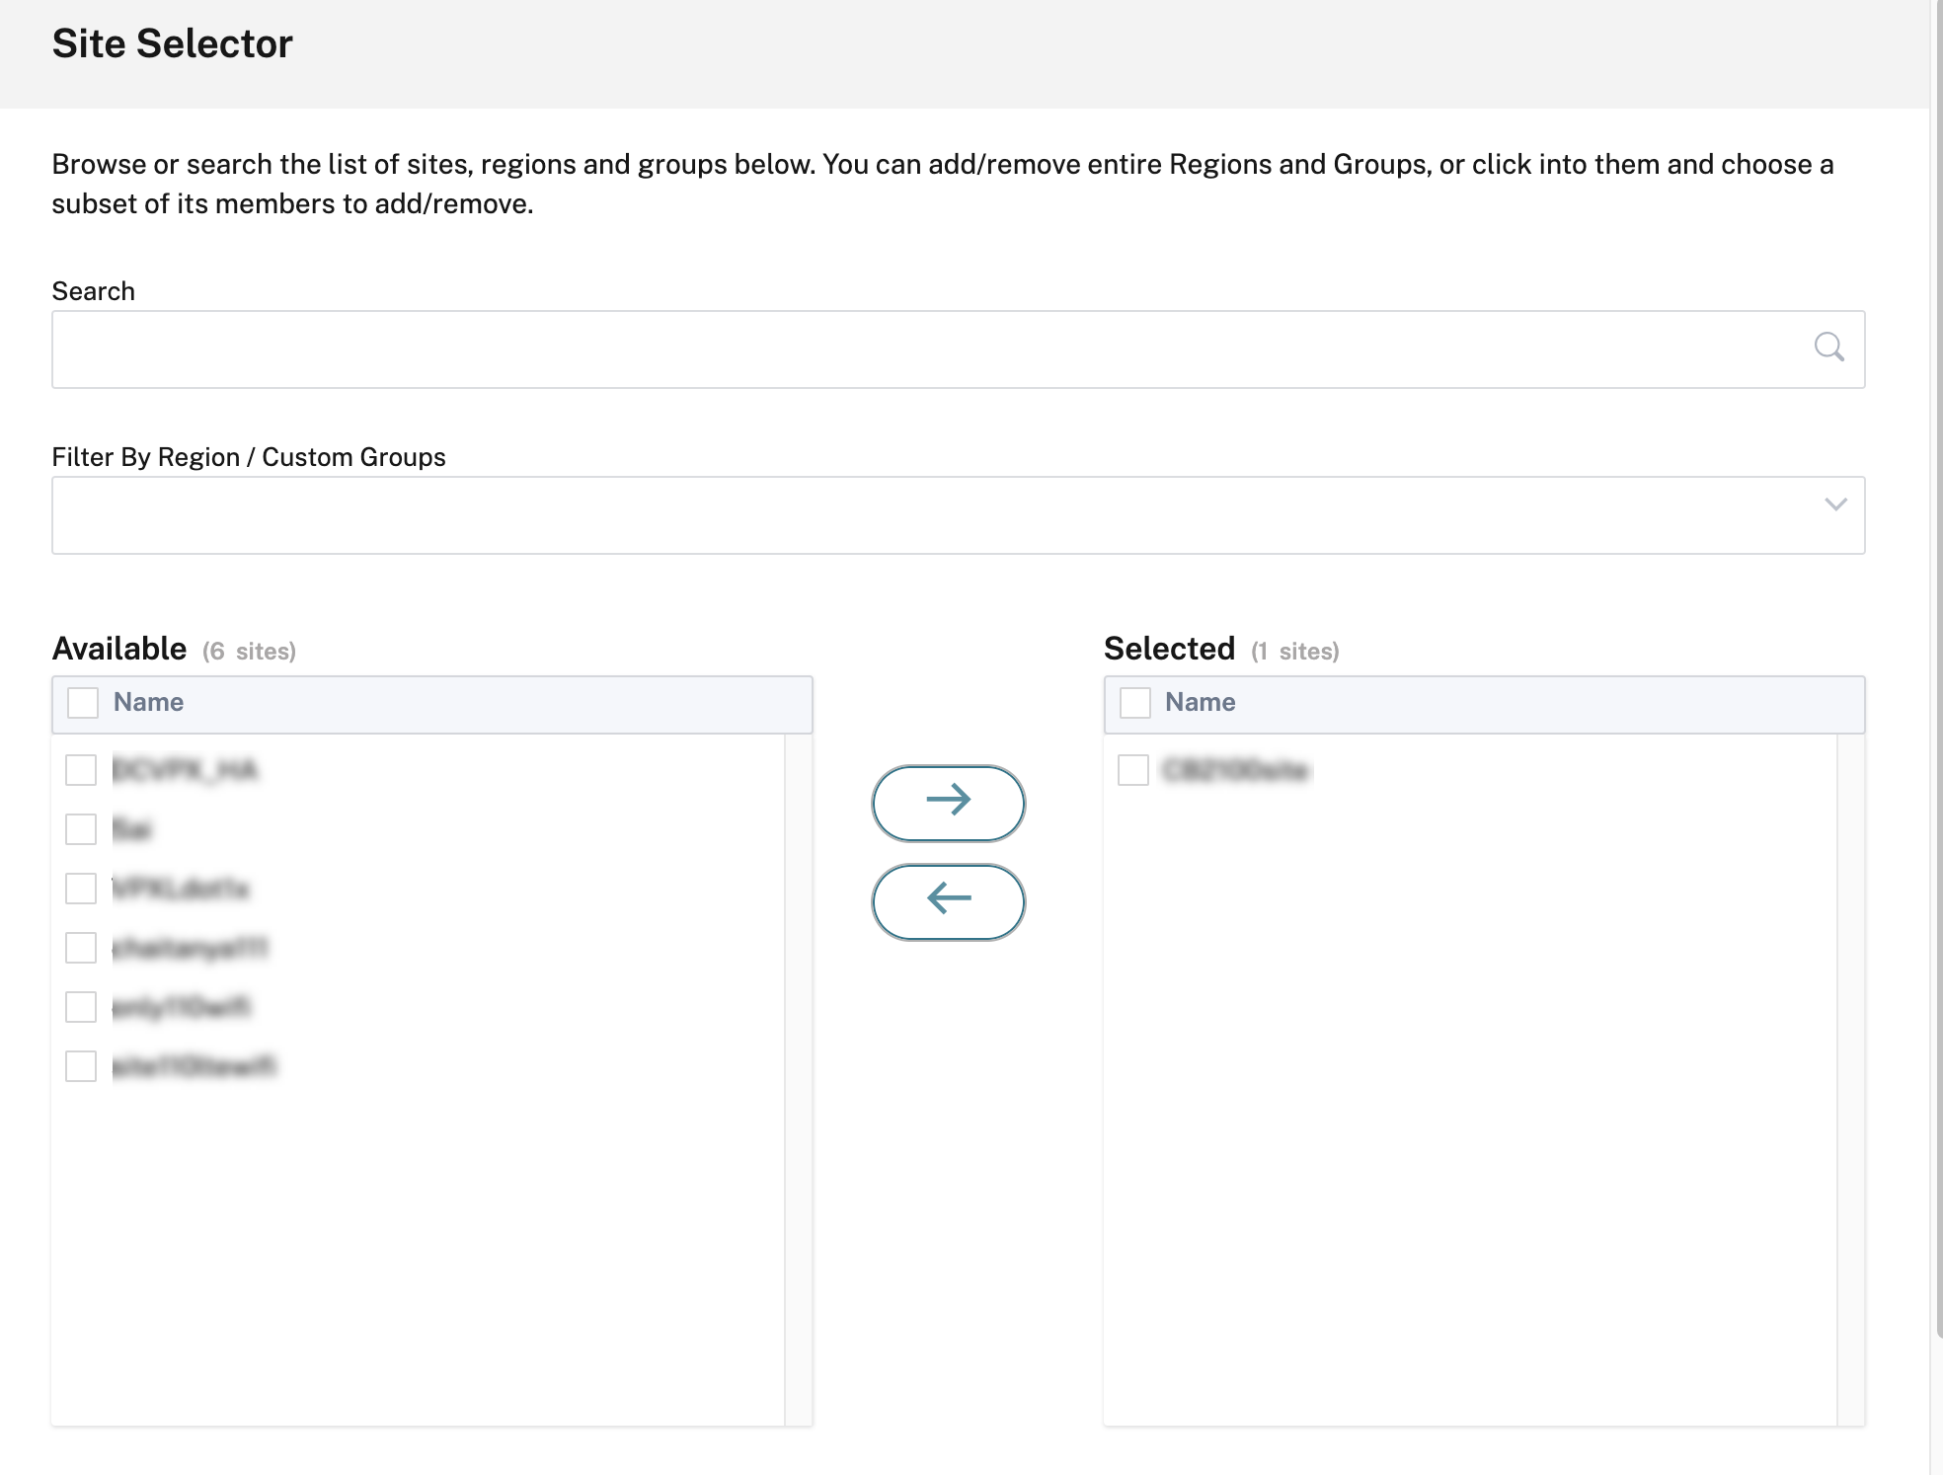Check the only site in Selected list
Screen dimensions: 1943x1475
(x=1133, y=770)
